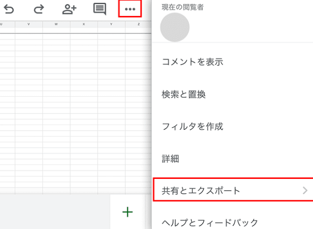Select column V header
313x229 pixels.
click(x=28, y=24)
